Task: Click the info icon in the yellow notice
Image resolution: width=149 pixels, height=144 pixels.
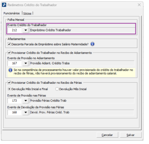Action: [10, 70]
